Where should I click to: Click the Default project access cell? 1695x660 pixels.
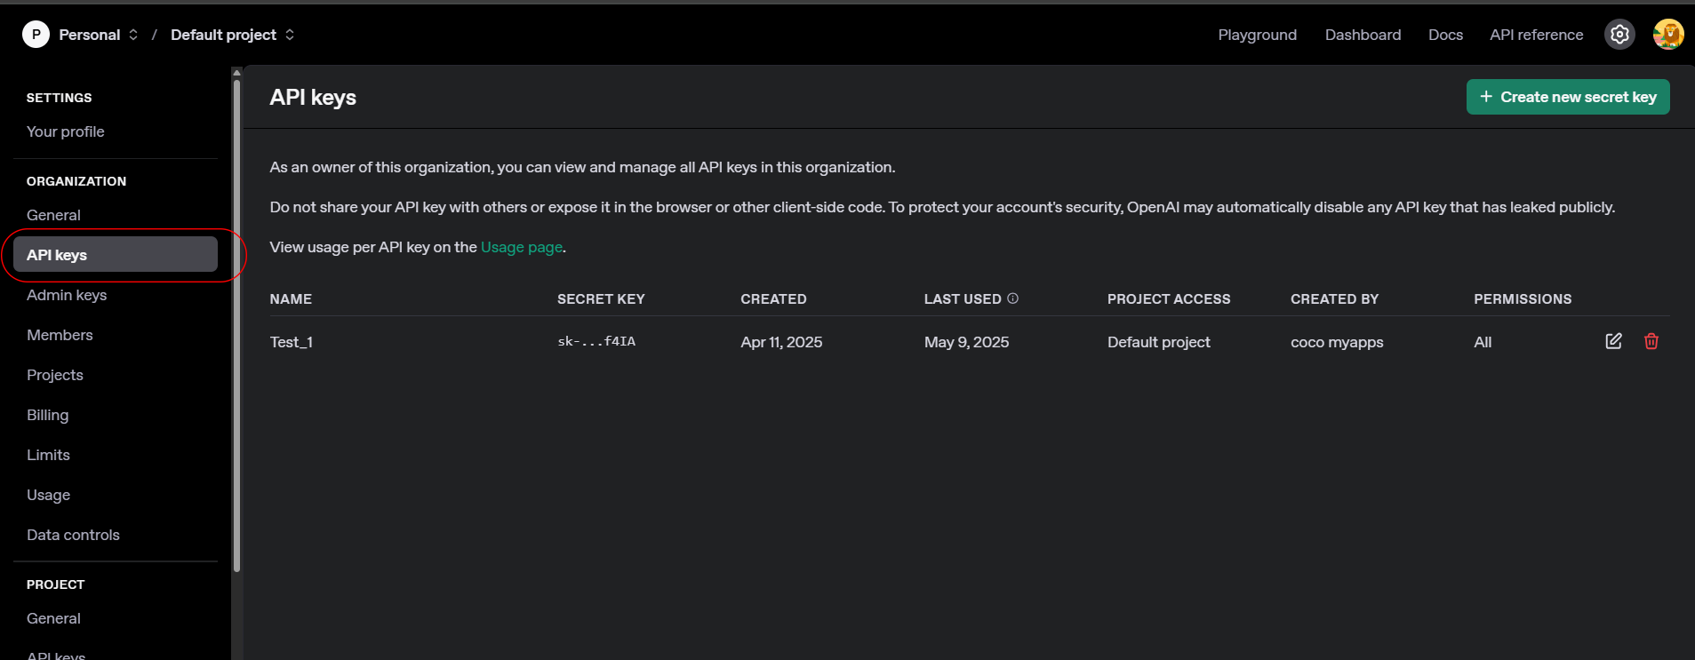1159,342
